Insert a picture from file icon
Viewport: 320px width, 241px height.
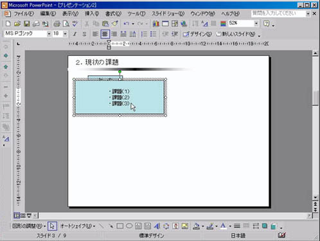click(185, 226)
